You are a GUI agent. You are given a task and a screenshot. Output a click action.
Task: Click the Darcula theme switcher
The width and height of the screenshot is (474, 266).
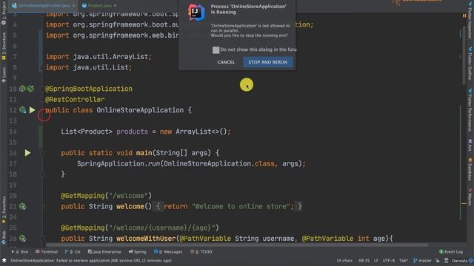tap(459, 261)
